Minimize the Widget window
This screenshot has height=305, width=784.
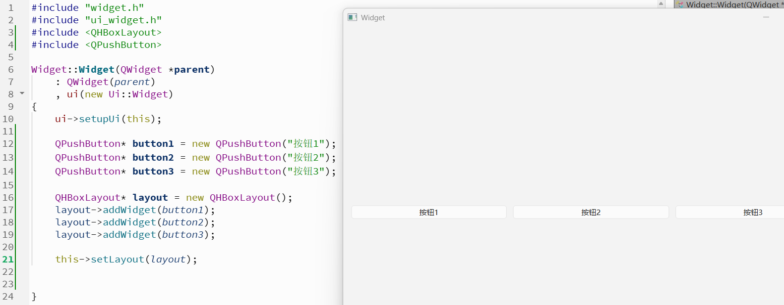coord(766,17)
